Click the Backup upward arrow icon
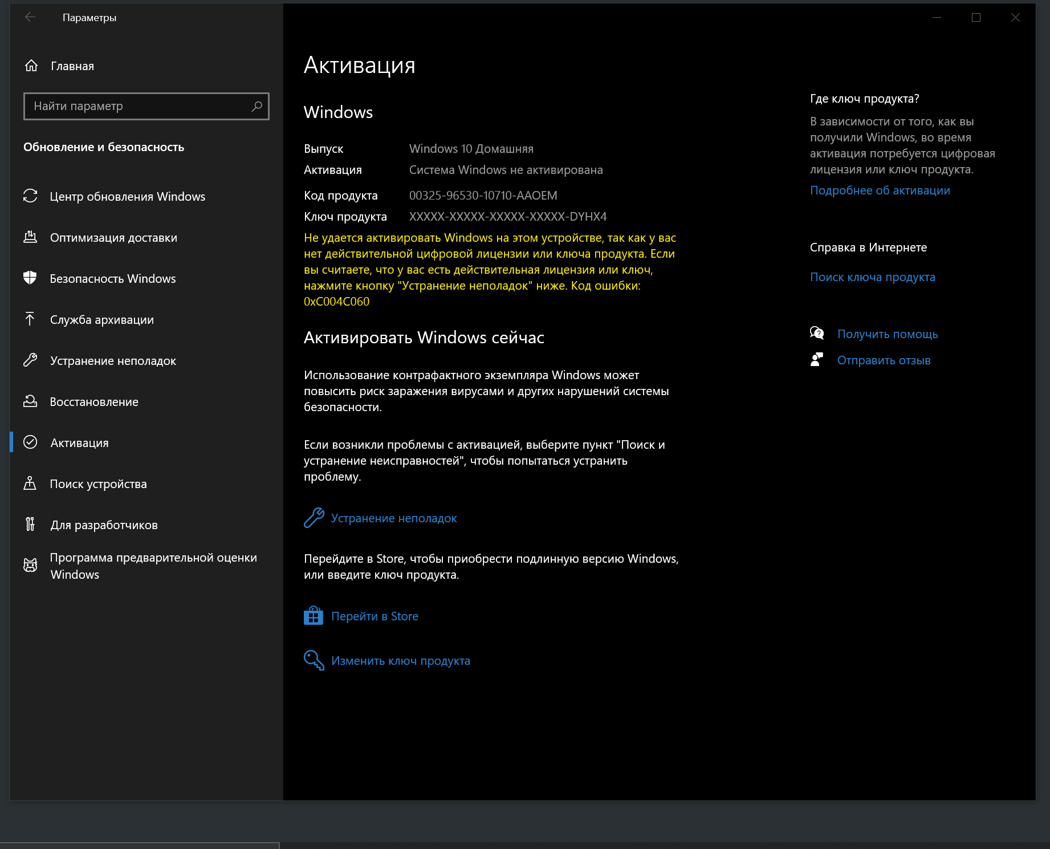 point(30,319)
